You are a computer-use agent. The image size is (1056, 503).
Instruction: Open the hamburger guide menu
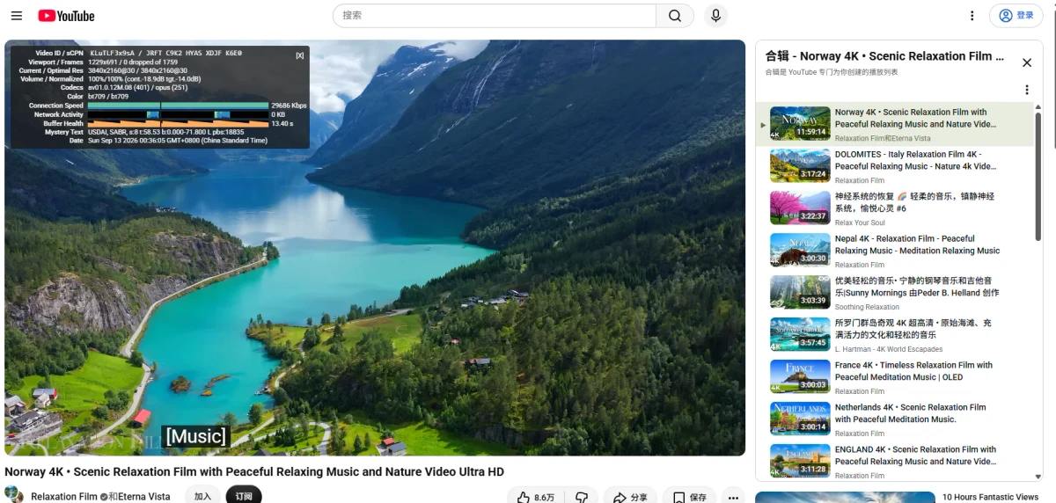17,16
